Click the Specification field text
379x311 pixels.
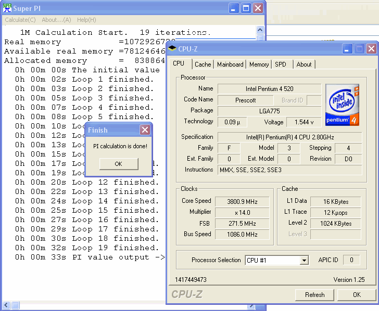pos(290,137)
